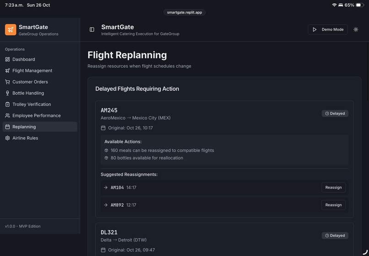Click the DL321 Delayed status badge
369x256 pixels.
click(335, 235)
